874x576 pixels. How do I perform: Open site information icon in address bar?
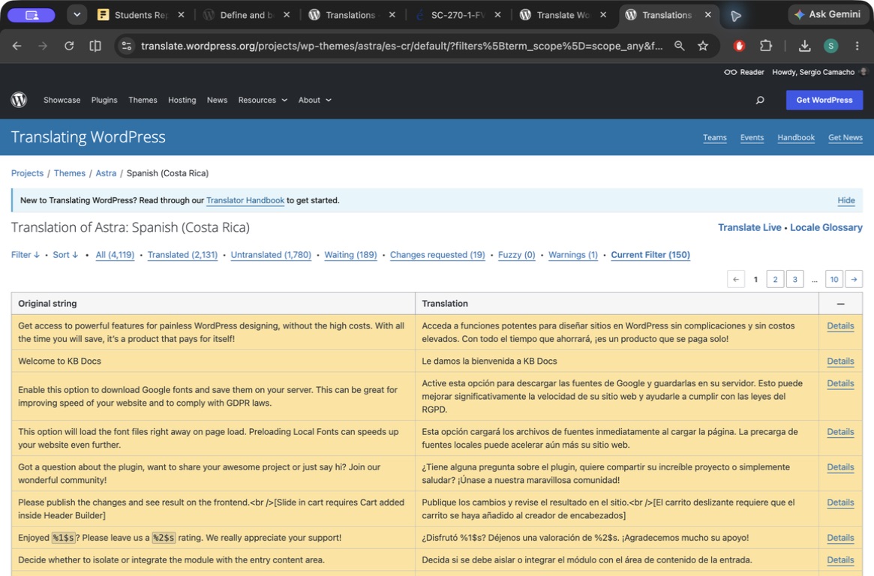tap(127, 46)
